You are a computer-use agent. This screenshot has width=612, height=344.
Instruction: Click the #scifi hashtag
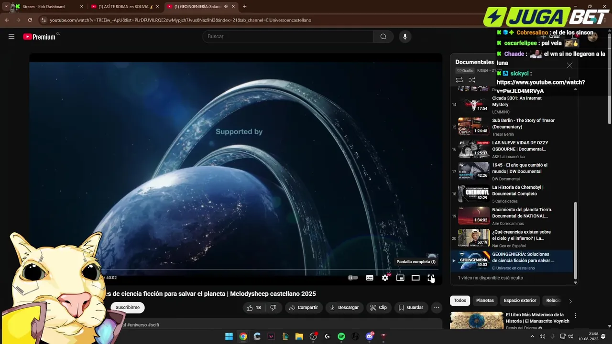tap(153, 325)
